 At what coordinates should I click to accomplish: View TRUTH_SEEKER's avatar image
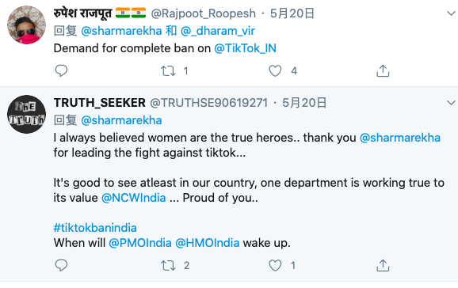27,114
